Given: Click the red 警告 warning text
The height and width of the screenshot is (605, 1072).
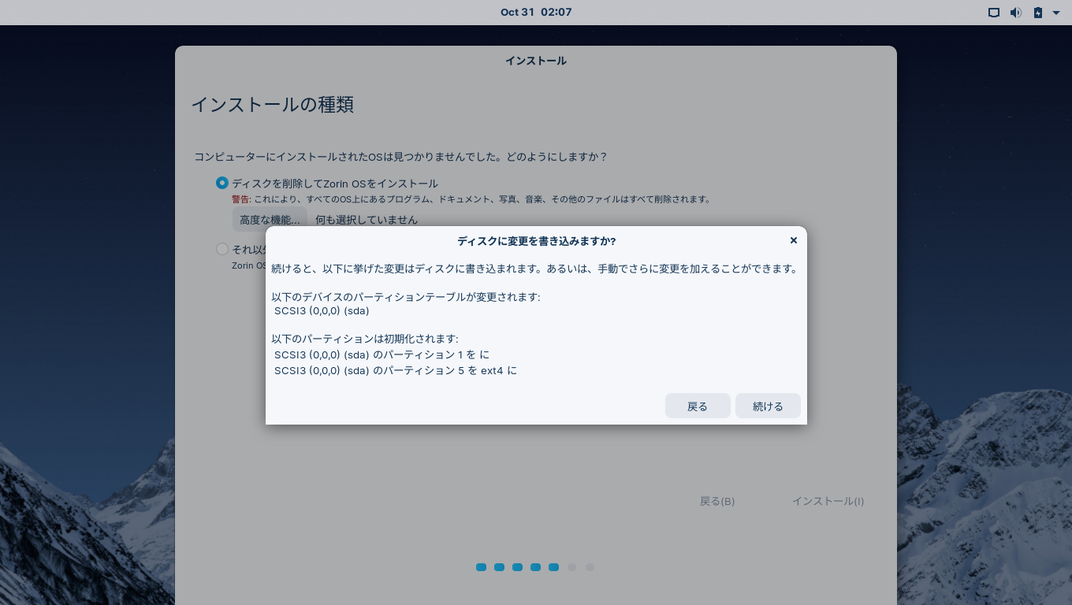Looking at the screenshot, I should coord(241,199).
